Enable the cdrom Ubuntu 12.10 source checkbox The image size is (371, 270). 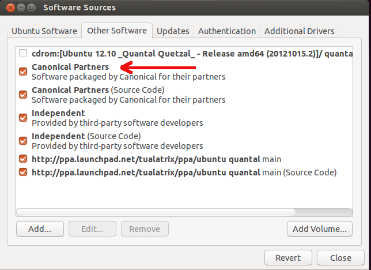point(23,54)
